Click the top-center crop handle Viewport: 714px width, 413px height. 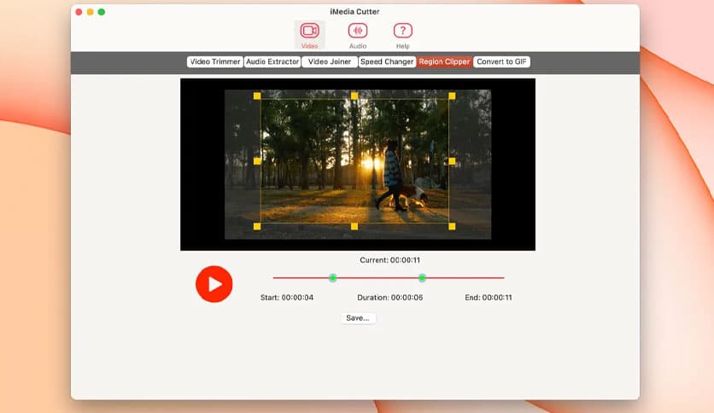click(x=354, y=96)
